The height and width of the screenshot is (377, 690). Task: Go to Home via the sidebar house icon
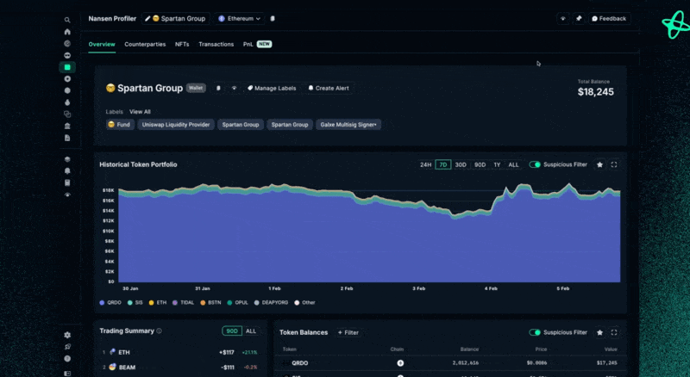pyautogui.click(x=67, y=32)
